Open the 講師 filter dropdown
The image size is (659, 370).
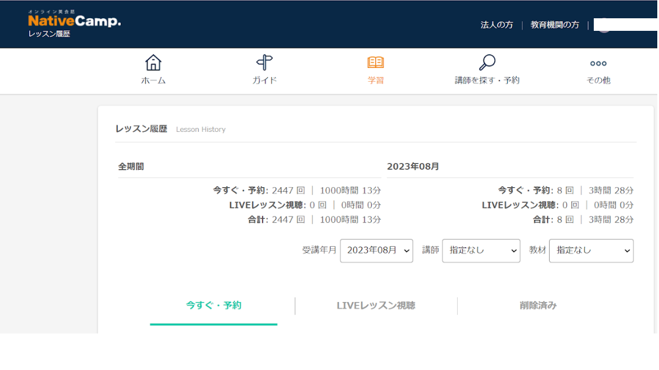(x=481, y=251)
